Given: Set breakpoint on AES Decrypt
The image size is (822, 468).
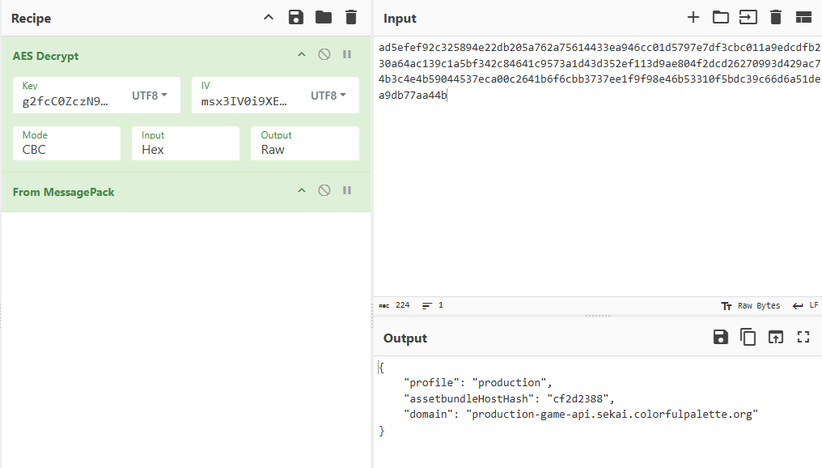Looking at the screenshot, I should pos(347,55).
